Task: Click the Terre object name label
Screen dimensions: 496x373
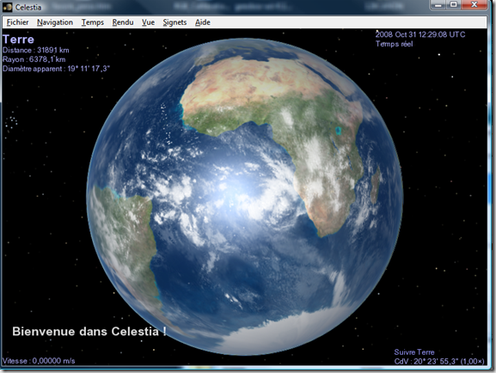Action: pyautogui.click(x=18, y=40)
